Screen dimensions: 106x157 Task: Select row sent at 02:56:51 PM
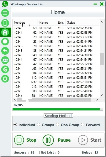click(x=56, y=78)
